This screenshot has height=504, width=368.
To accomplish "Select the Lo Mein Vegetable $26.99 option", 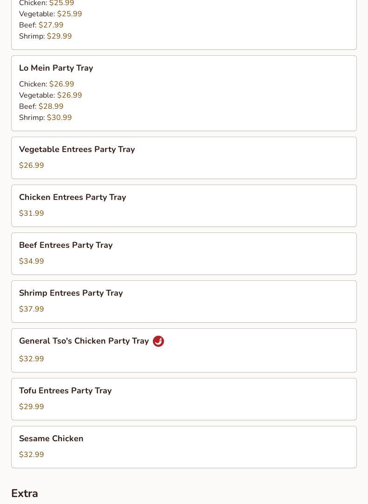I will (69, 95).
